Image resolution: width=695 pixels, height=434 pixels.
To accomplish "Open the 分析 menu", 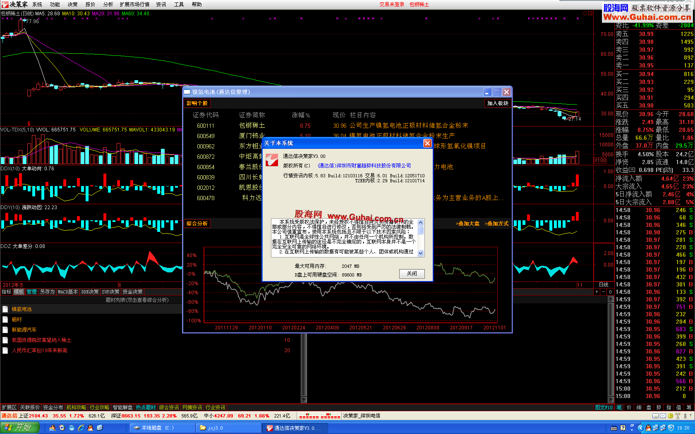I will [108, 5].
